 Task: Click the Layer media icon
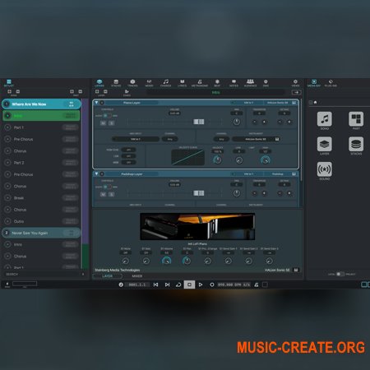(x=325, y=144)
